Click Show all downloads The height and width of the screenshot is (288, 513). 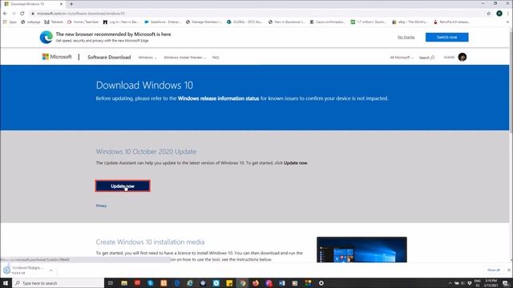pyautogui.click(x=494, y=270)
